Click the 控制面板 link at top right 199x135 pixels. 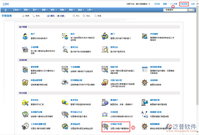184,4
